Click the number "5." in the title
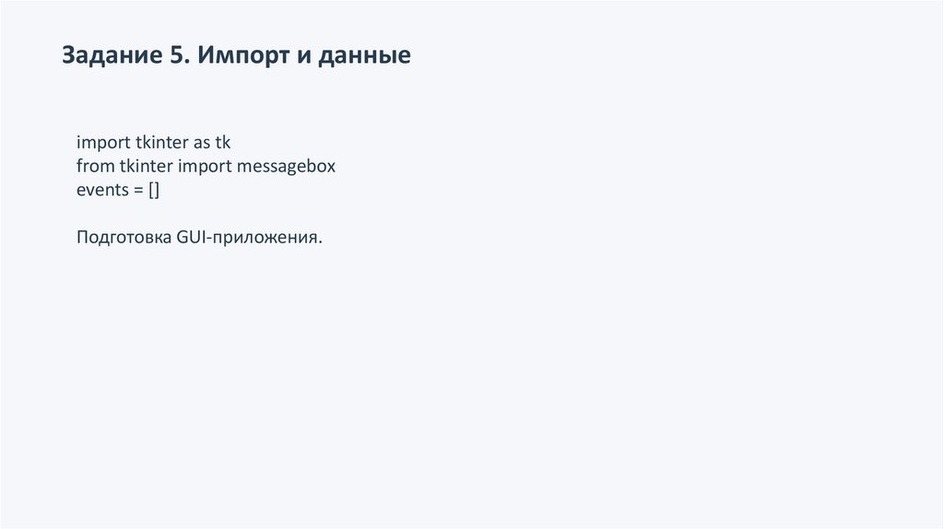944x529 pixels. [179, 56]
